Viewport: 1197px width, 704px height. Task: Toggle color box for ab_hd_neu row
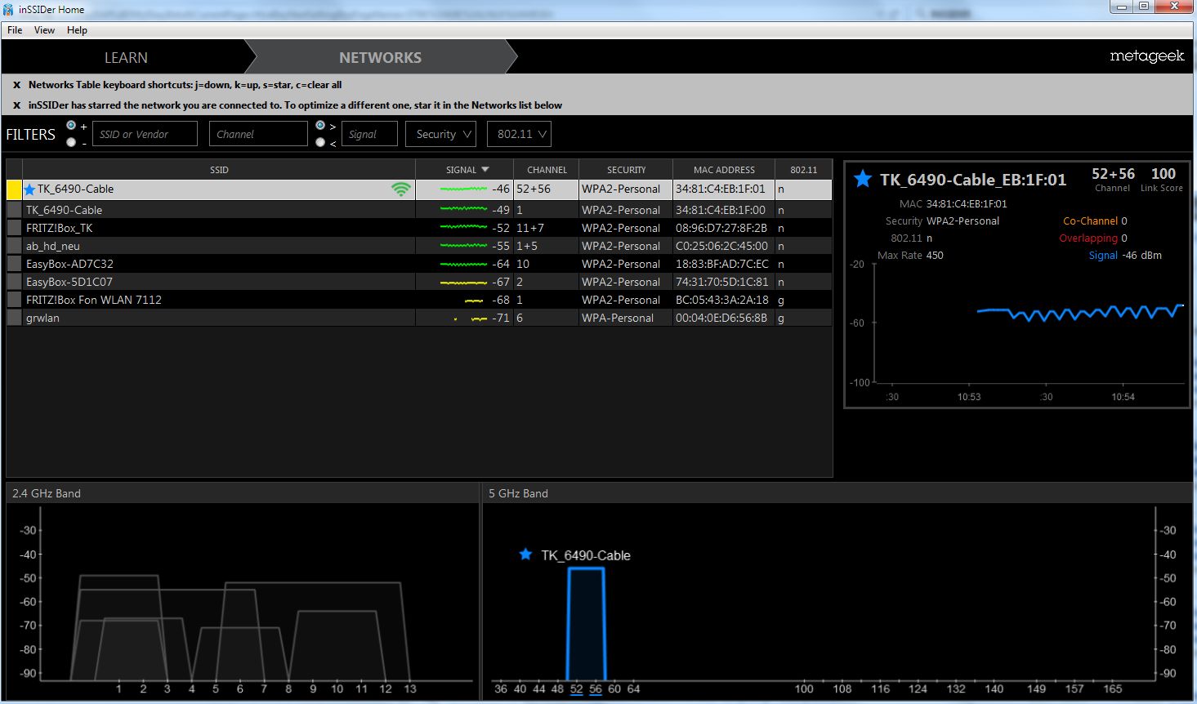coord(15,246)
